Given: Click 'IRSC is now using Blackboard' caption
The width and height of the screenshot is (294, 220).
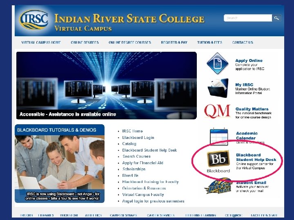Looking at the screenshot, I should coord(62,196).
